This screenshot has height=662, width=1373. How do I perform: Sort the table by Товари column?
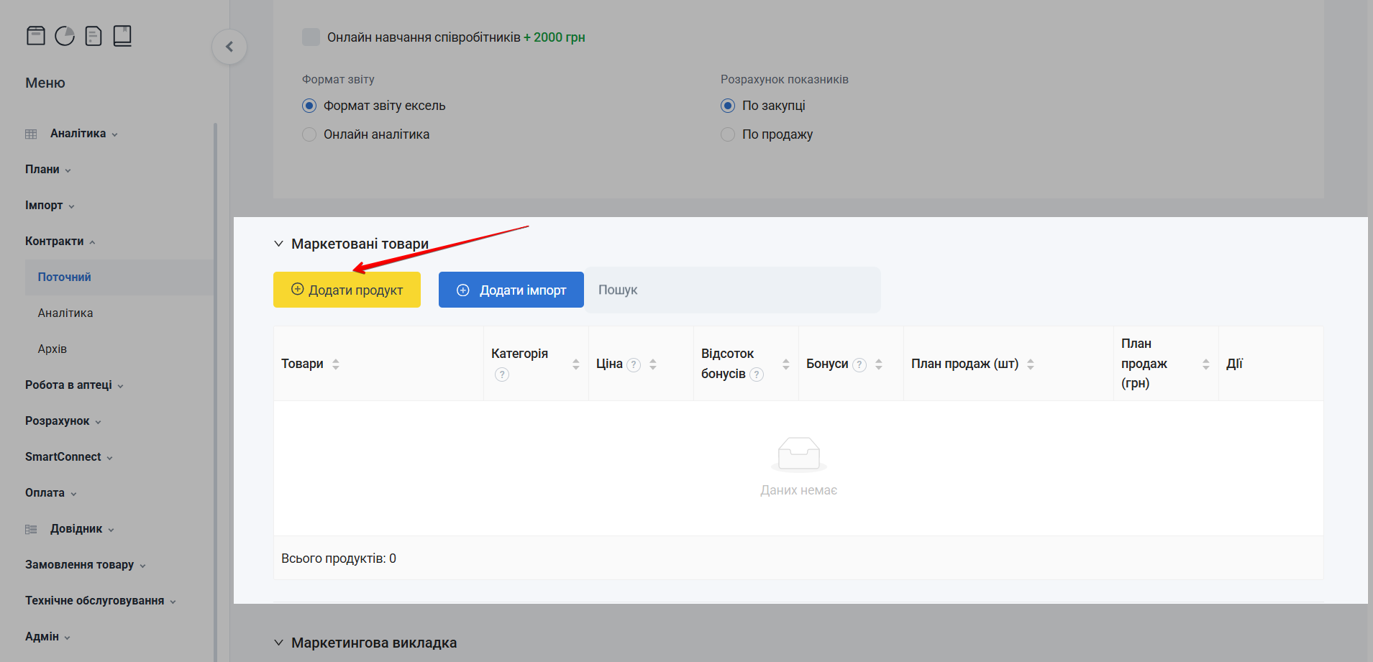click(336, 364)
